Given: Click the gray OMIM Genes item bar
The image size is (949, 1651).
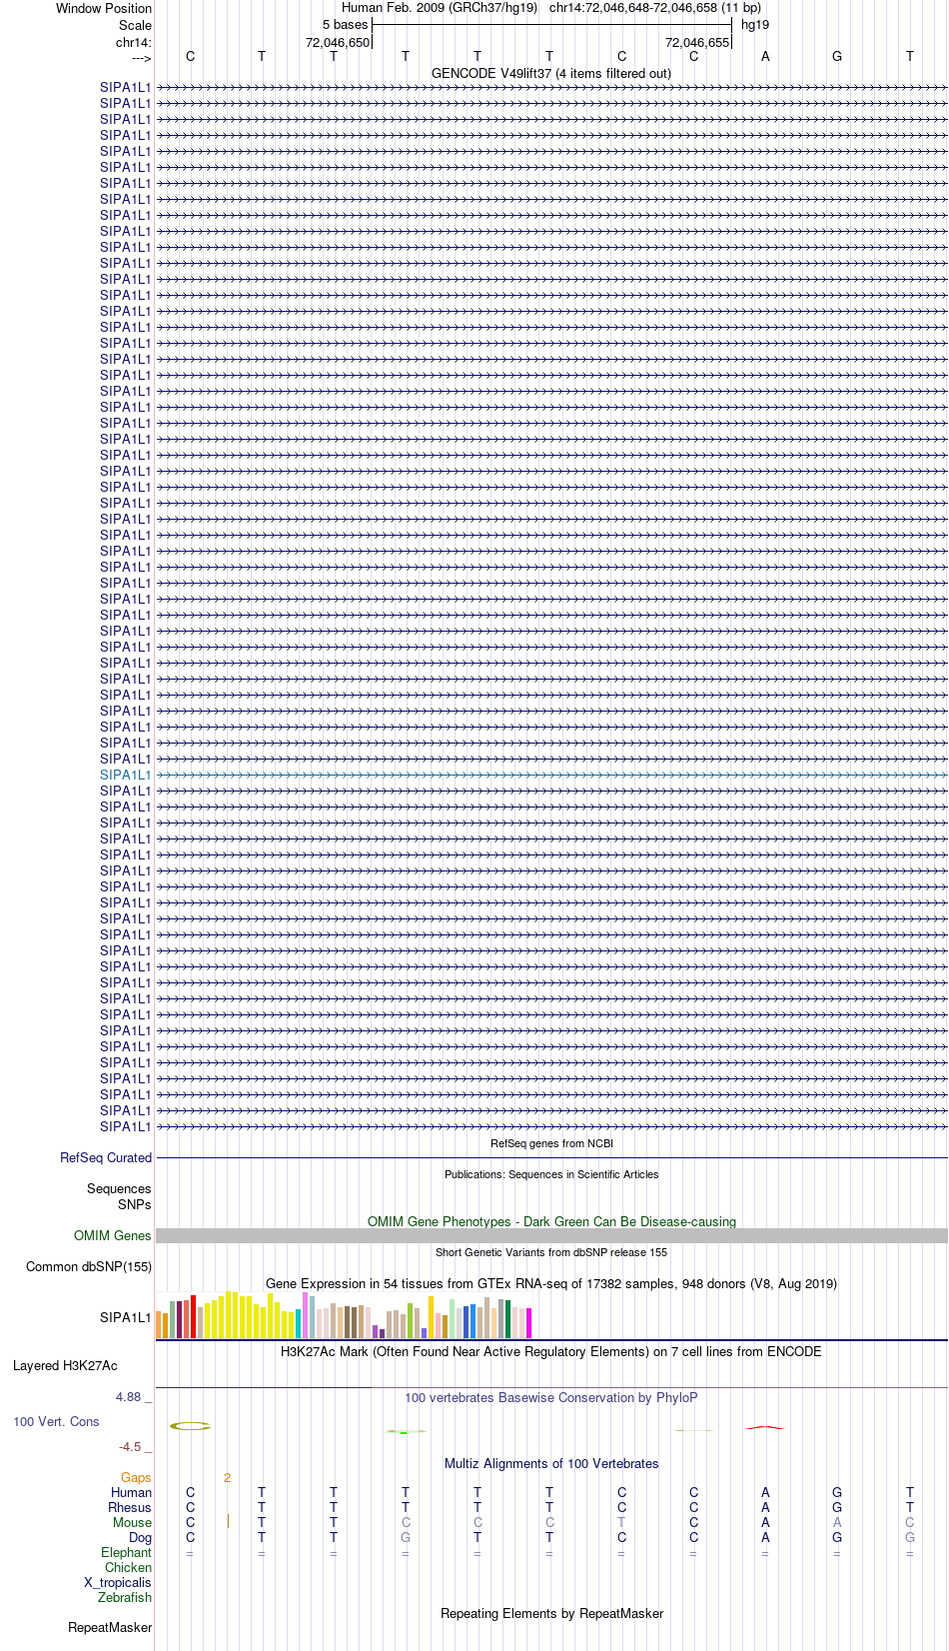Looking at the screenshot, I should click(x=551, y=1236).
